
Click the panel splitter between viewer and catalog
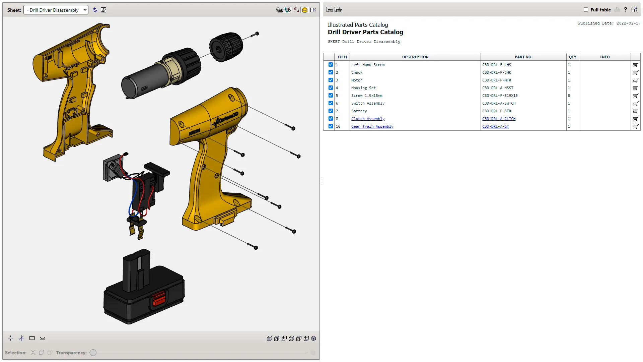tap(321, 181)
